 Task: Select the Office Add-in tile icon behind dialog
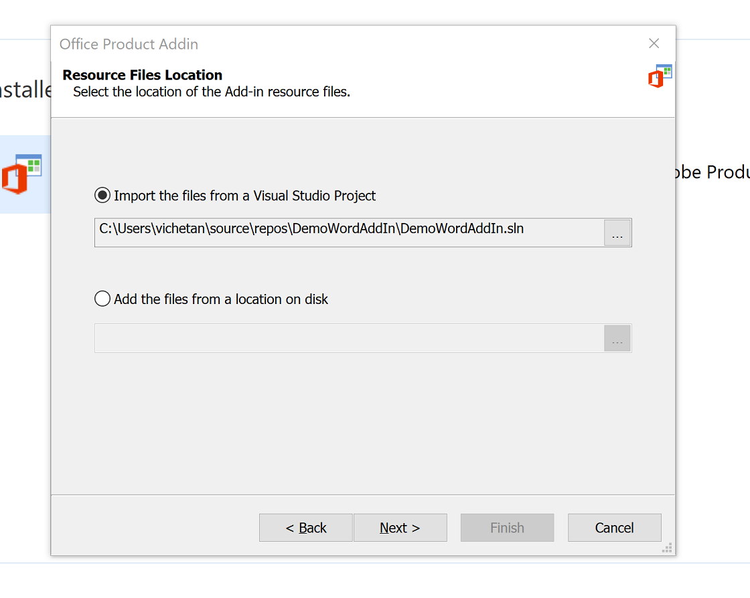(x=22, y=174)
